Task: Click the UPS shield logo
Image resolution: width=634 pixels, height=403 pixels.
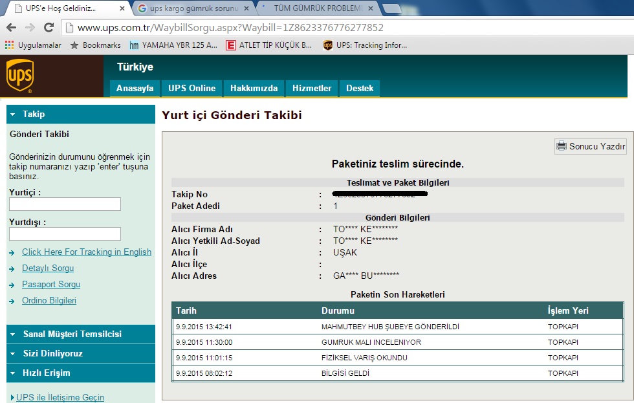Action: [19, 76]
